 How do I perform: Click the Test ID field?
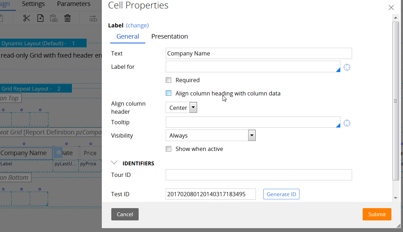pyautogui.click(x=211, y=194)
